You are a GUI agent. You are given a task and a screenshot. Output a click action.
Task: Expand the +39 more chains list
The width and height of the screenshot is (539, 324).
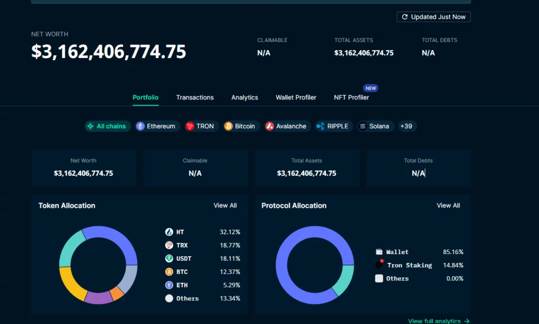[x=406, y=126]
